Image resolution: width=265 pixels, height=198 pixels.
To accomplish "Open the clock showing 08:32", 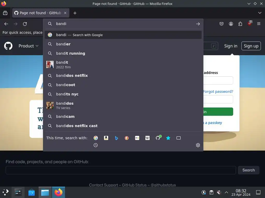I will tap(241, 192).
